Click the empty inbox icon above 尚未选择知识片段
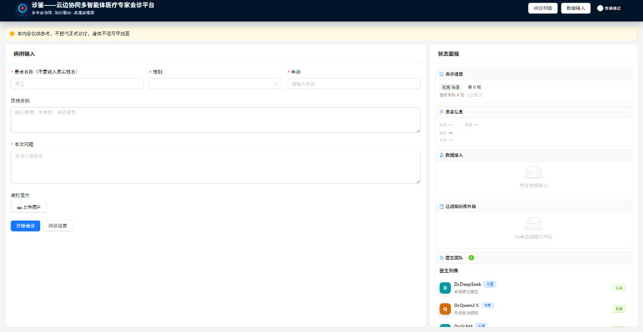Screen dimensions: 643x332 [x=534, y=223]
